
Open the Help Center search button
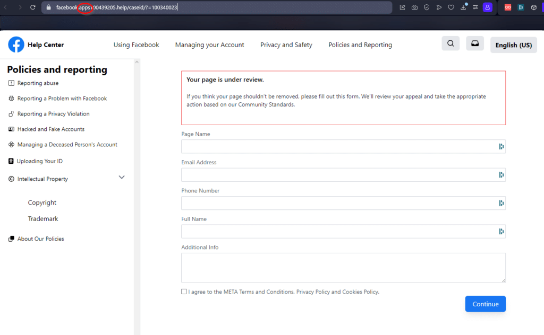450,43
